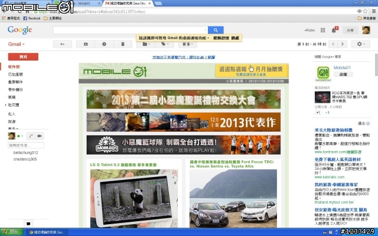Report spam with the exclamation icon
This screenshot has height=236, width=378.
(x=104, y=44)
